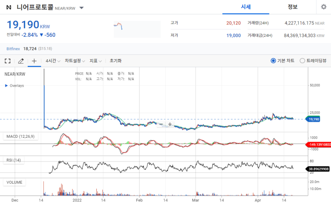Click the Dec time axis label
This screenshot has height=204, width=331.
click(15, 200)
